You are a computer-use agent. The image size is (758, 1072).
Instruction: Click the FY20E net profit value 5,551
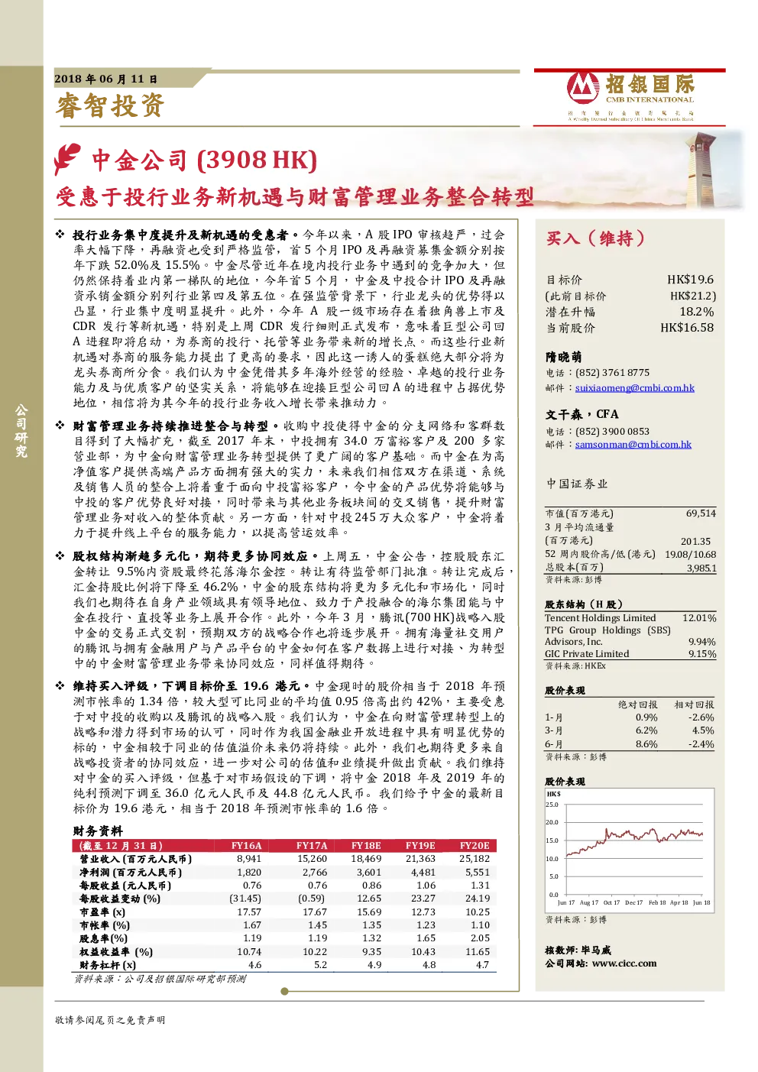(x=477, y=873)
